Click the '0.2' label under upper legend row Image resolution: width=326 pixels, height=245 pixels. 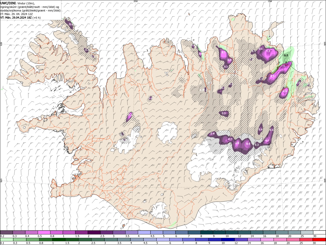point(2,236)
